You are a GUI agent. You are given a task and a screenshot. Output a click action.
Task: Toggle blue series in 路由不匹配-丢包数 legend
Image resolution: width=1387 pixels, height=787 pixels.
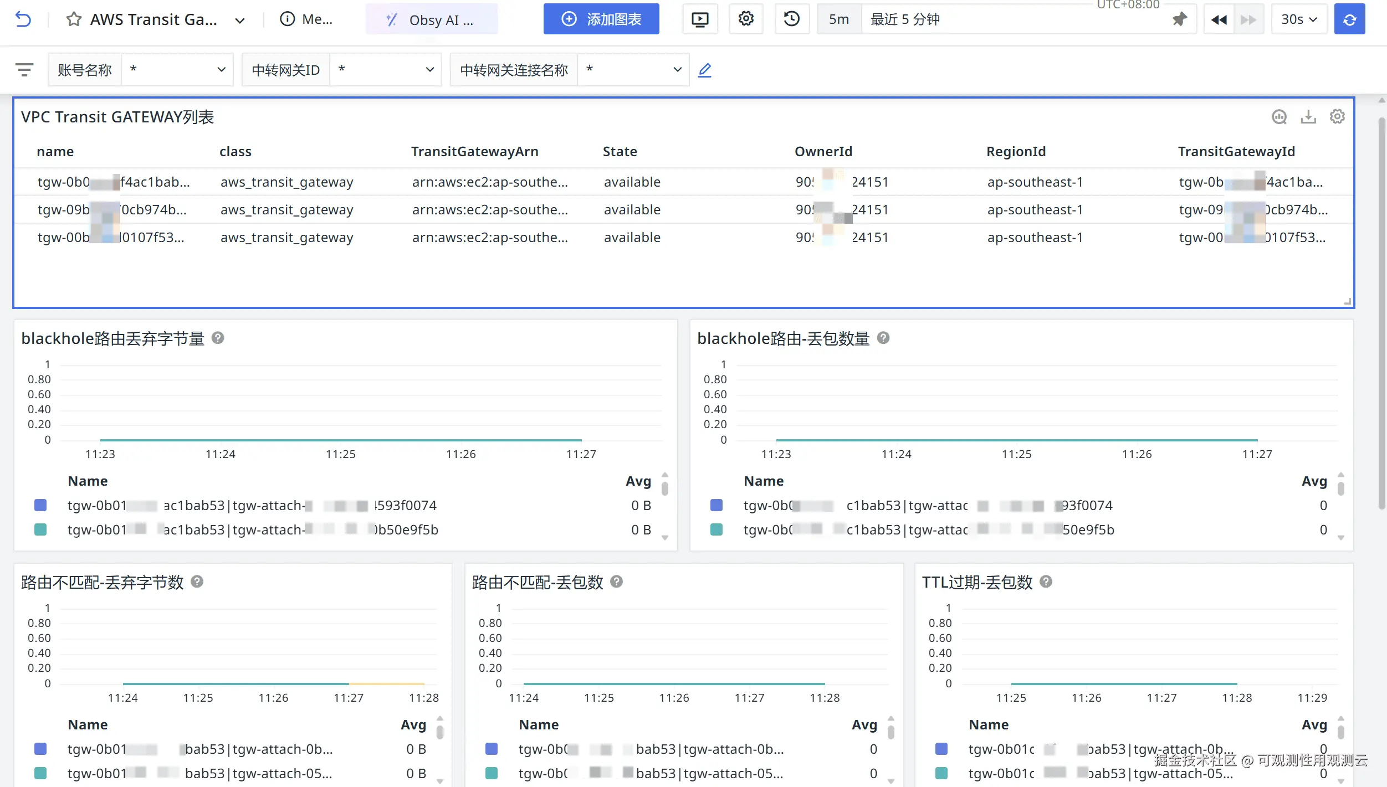(492, 749)
